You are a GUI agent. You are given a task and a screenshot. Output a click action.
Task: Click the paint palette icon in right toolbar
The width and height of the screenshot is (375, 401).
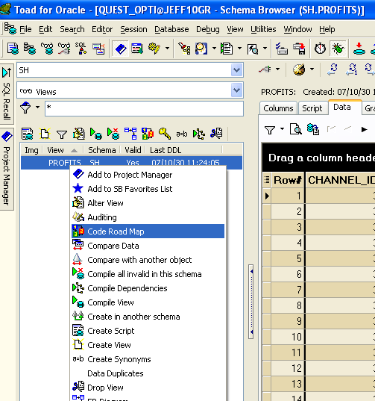click(x=299, y=69)
